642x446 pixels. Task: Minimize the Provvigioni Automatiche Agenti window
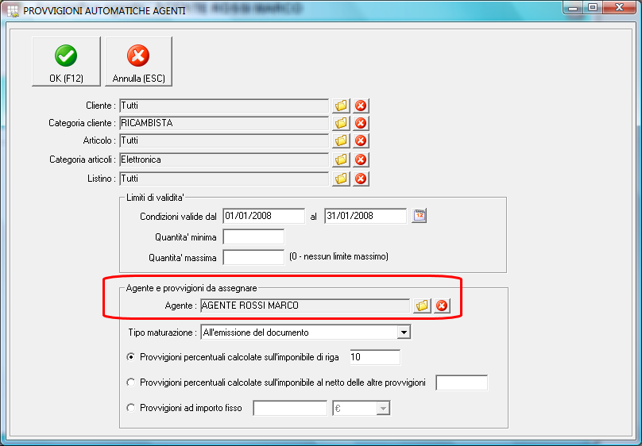(574, 7)
